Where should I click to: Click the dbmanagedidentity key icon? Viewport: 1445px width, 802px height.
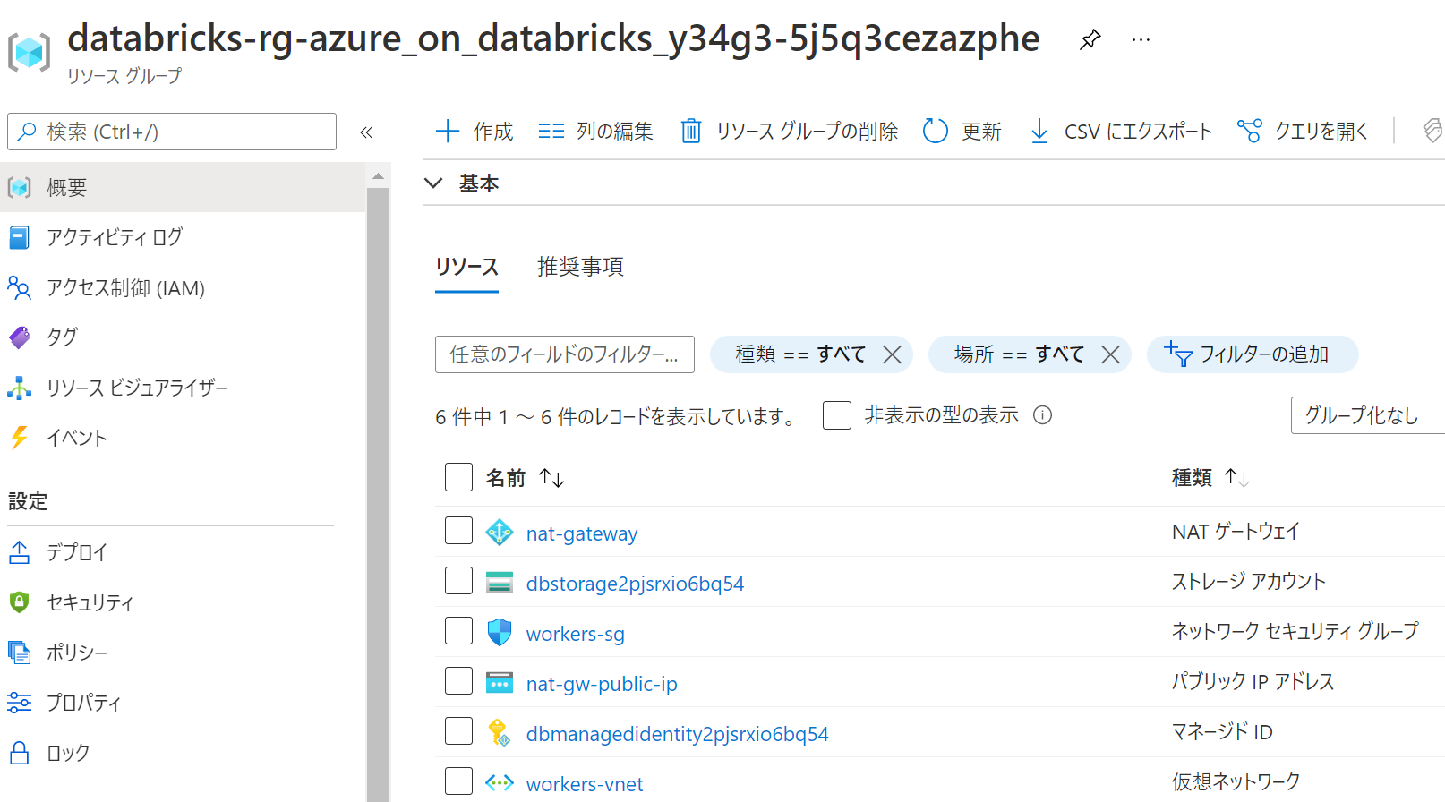500,733
